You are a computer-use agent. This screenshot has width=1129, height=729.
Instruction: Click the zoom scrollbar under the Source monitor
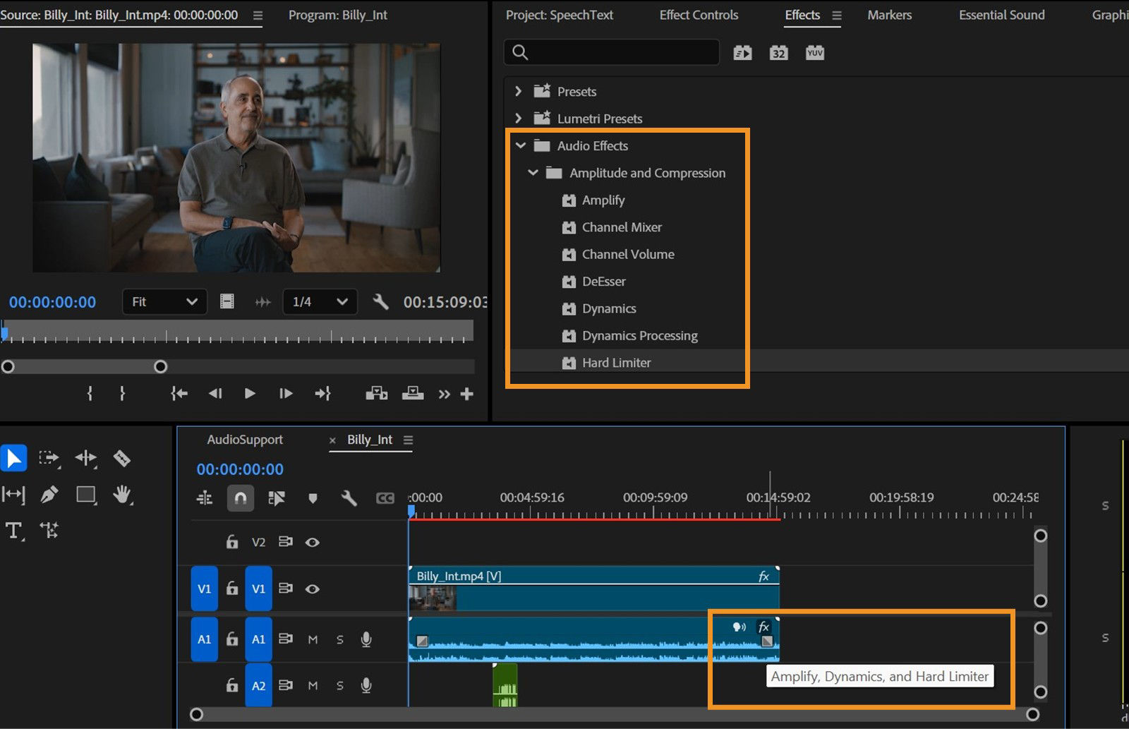tap(85, 366)
